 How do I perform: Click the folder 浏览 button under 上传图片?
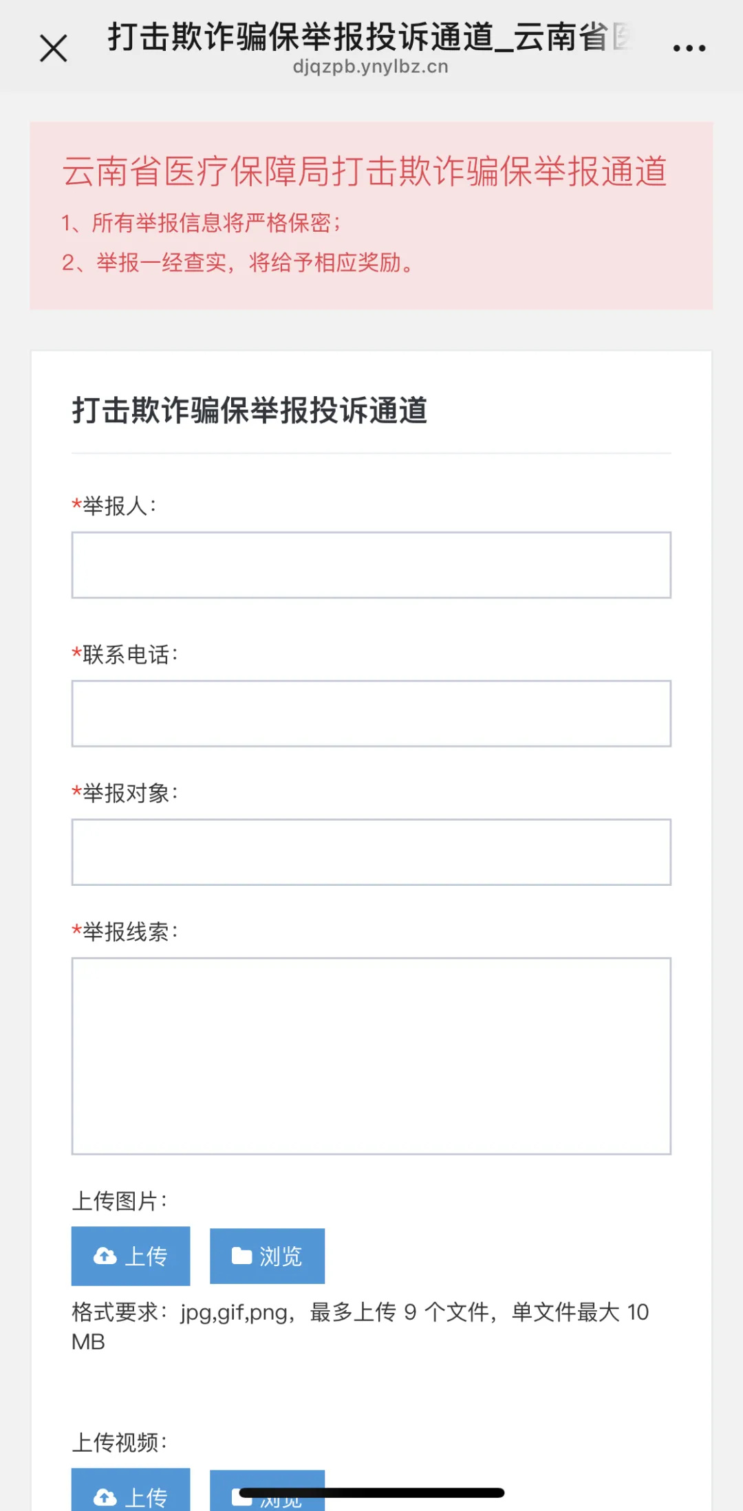267,1256
